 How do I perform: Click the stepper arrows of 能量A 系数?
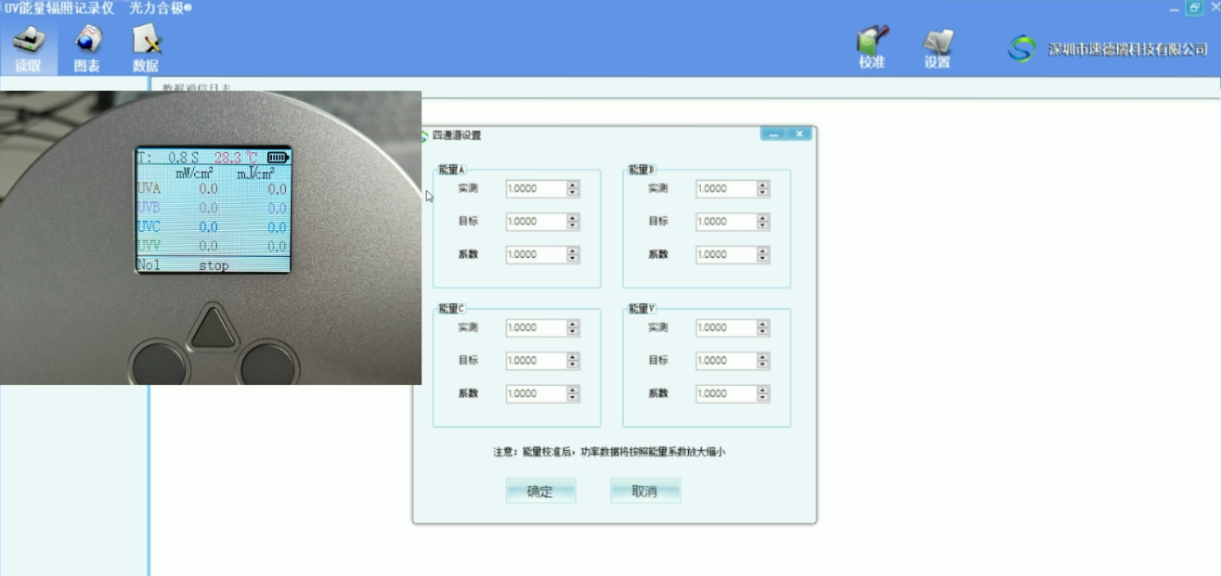click(x=573, y=254)
